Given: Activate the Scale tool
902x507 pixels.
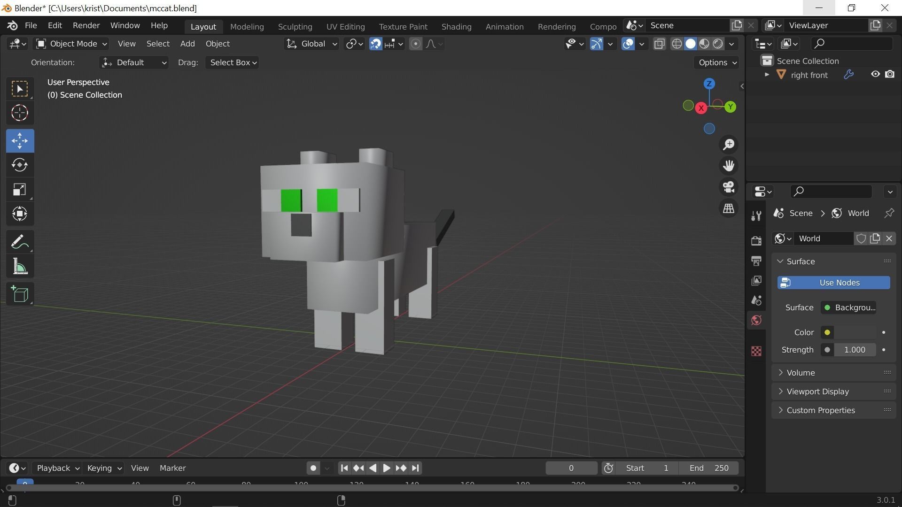Looking at the screenshot, I should [x=20, y=190].
